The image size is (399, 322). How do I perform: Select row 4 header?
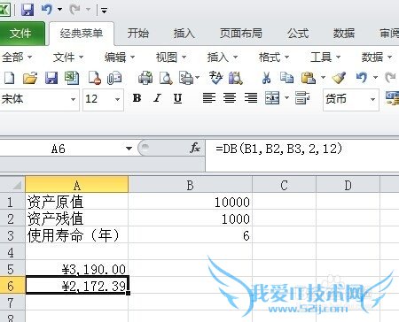[x=12, y=252]
